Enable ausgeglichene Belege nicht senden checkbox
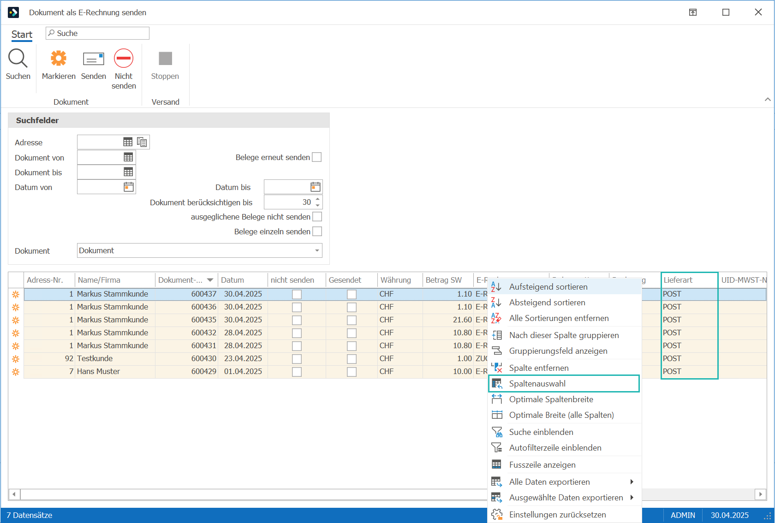Viewport: 775px width, 523px height. coord(317,217)
